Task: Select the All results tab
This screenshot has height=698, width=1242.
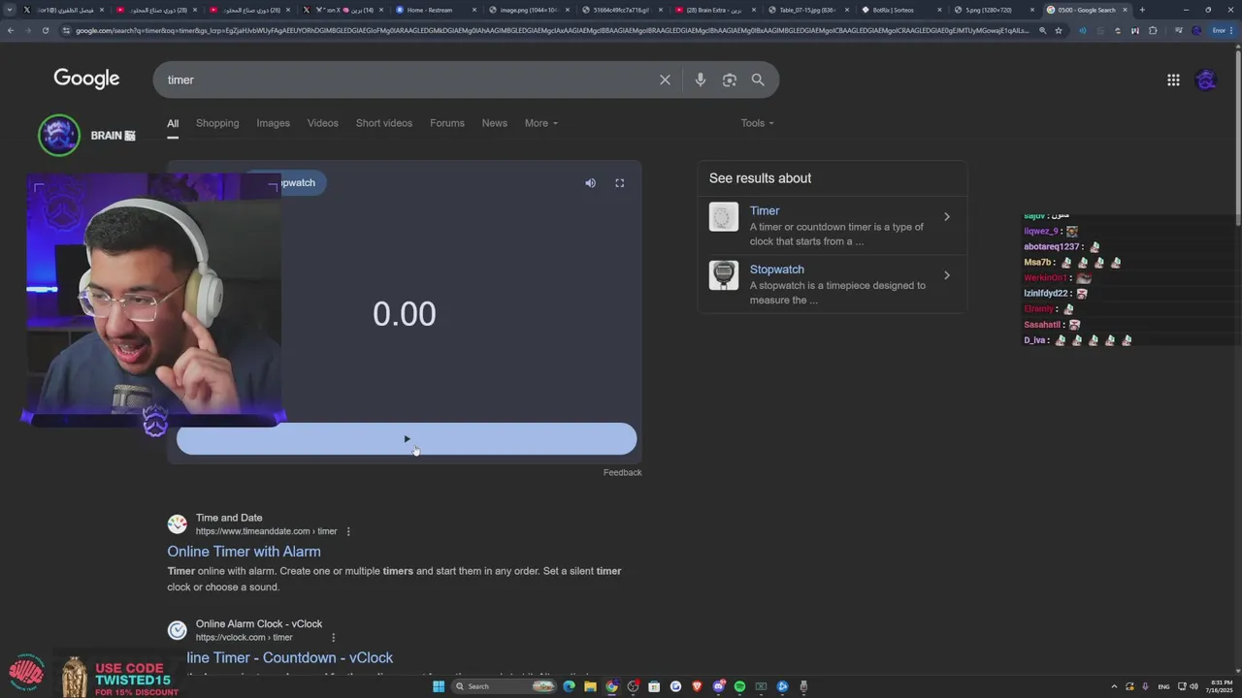Action: [173, 123]
